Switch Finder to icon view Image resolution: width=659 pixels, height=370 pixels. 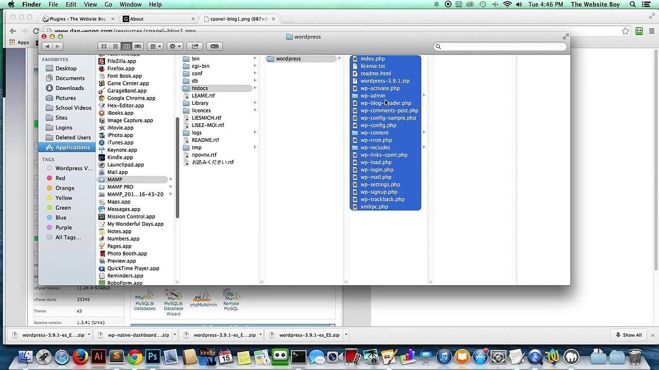(x=104, y=46)
